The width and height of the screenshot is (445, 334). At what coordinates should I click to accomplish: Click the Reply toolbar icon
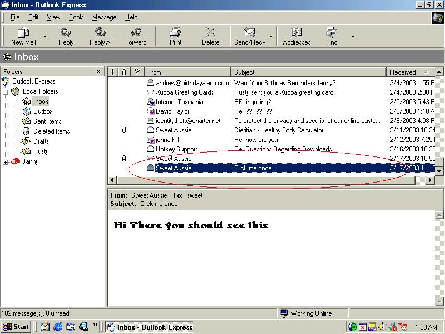pos(66,33)
